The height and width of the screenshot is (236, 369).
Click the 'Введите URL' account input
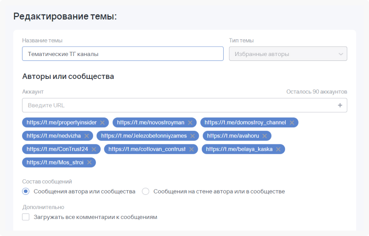click(178, 105)
